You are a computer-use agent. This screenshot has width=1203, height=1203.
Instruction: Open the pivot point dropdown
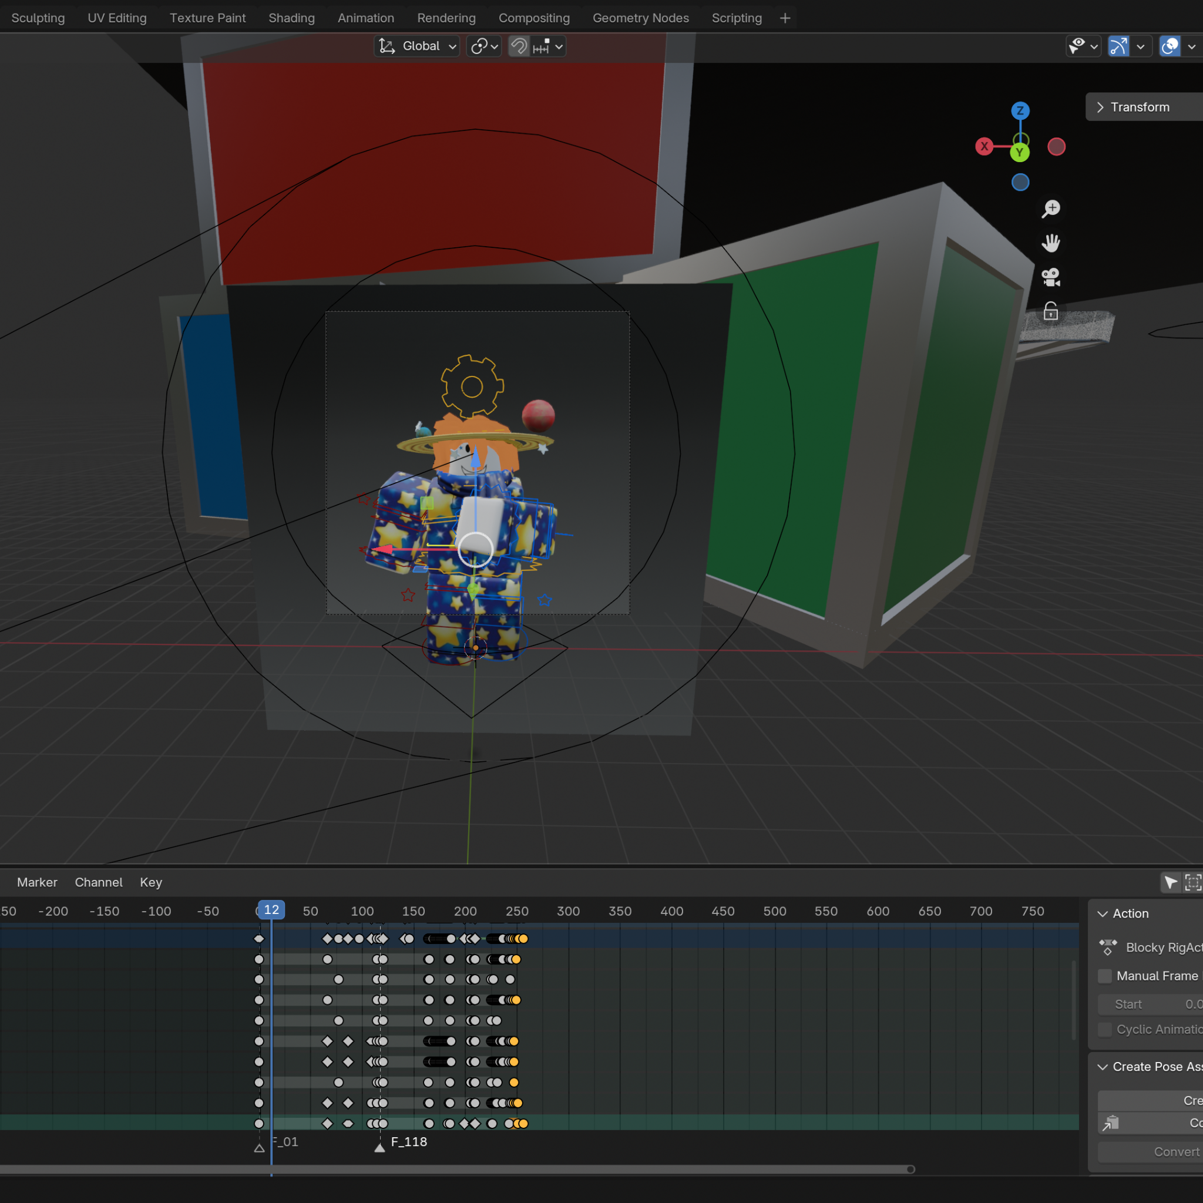484,46
